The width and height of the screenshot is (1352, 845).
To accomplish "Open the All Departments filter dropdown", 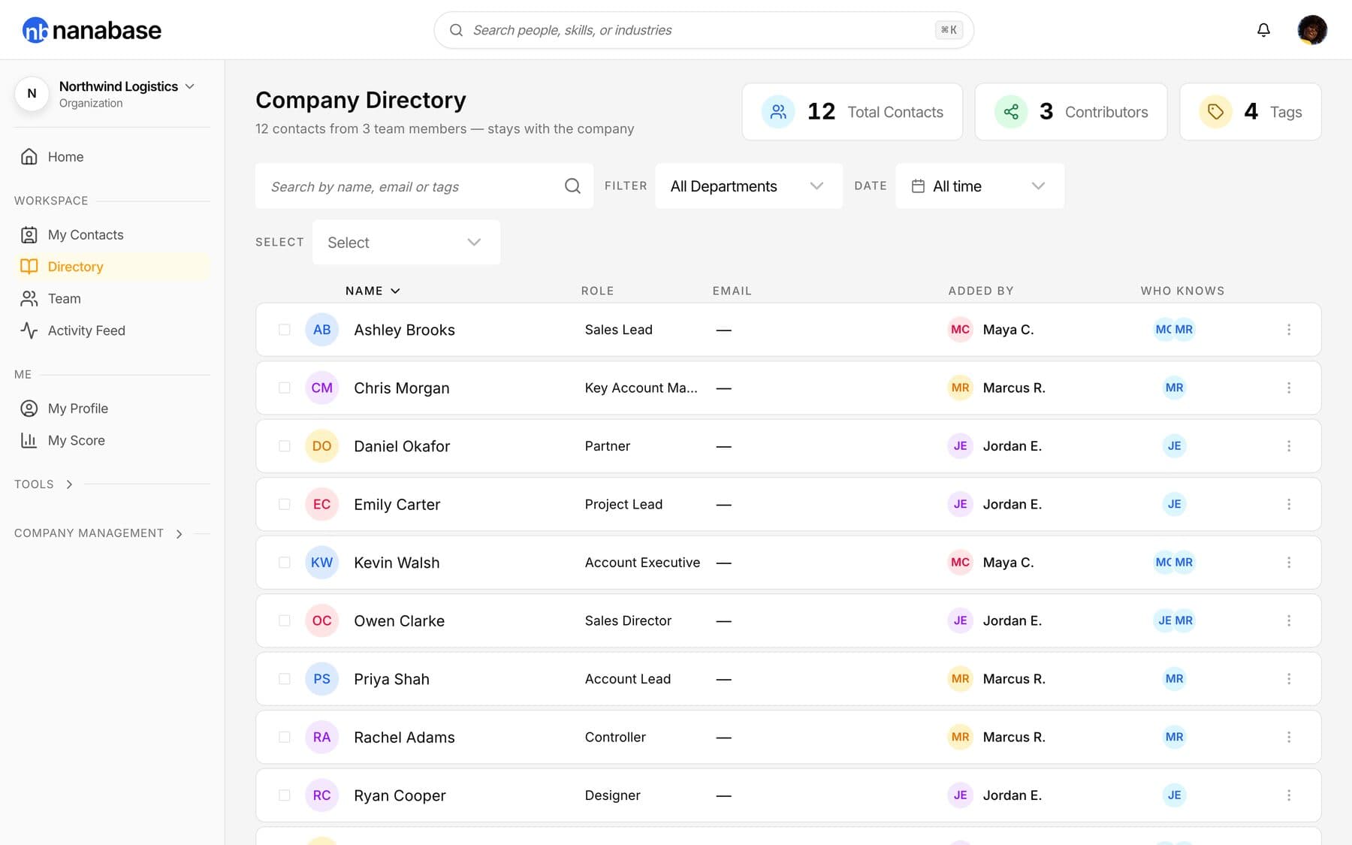I will (748, 186).
